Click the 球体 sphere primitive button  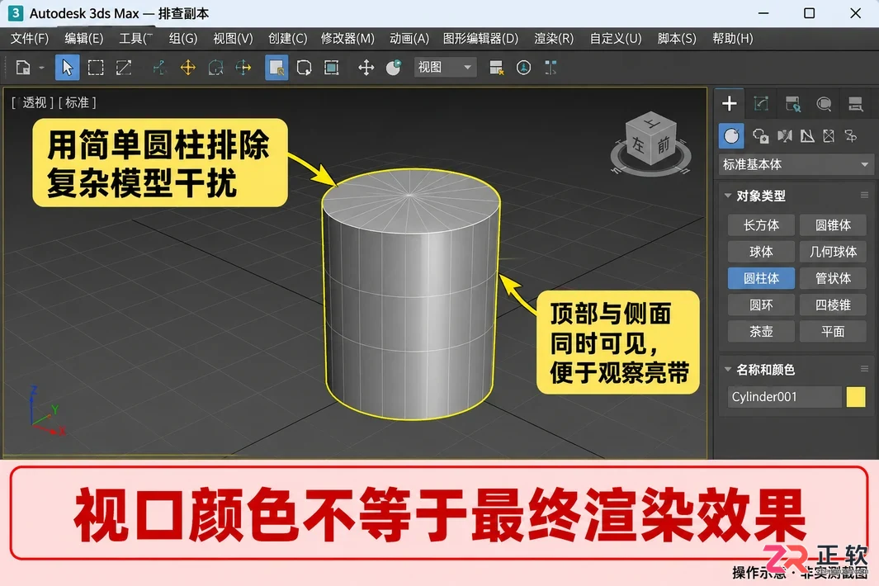coord(761,252)
